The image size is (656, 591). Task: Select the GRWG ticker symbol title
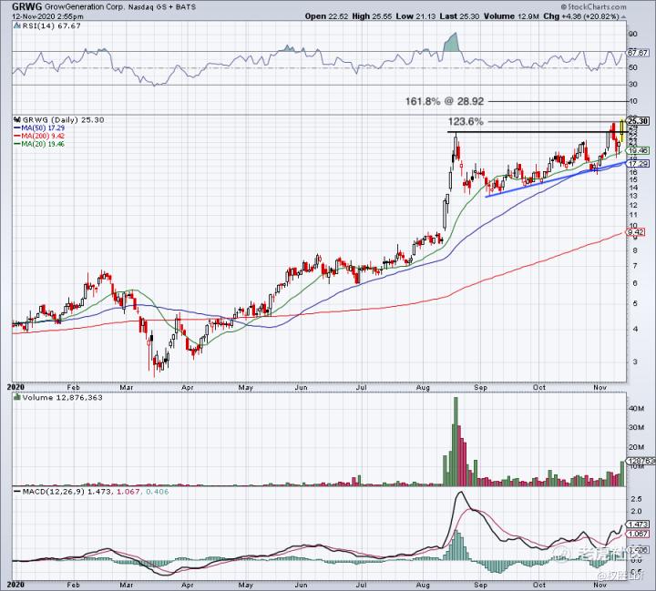coord(27,6)
